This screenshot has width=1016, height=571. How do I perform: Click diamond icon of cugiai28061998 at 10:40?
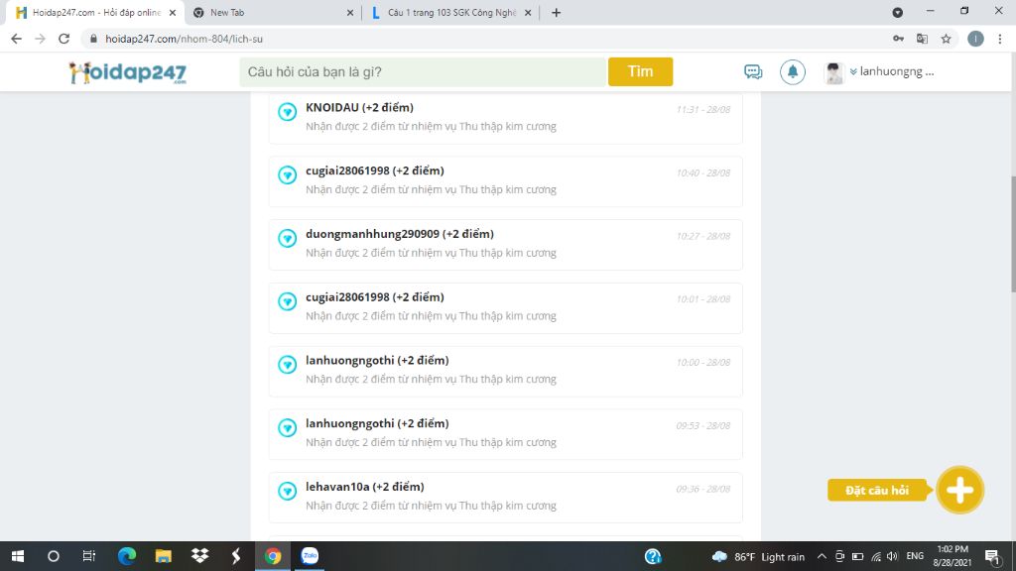[x=287, y=174]
